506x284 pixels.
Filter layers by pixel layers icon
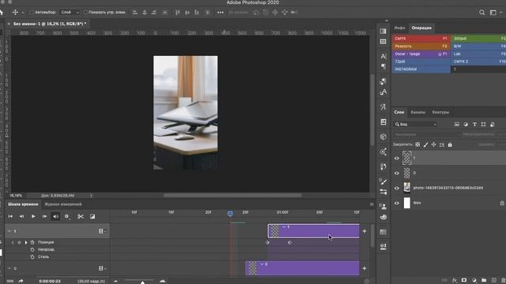457,125
